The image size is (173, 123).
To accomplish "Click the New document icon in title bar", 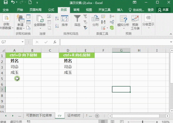I will pos(30,2).
